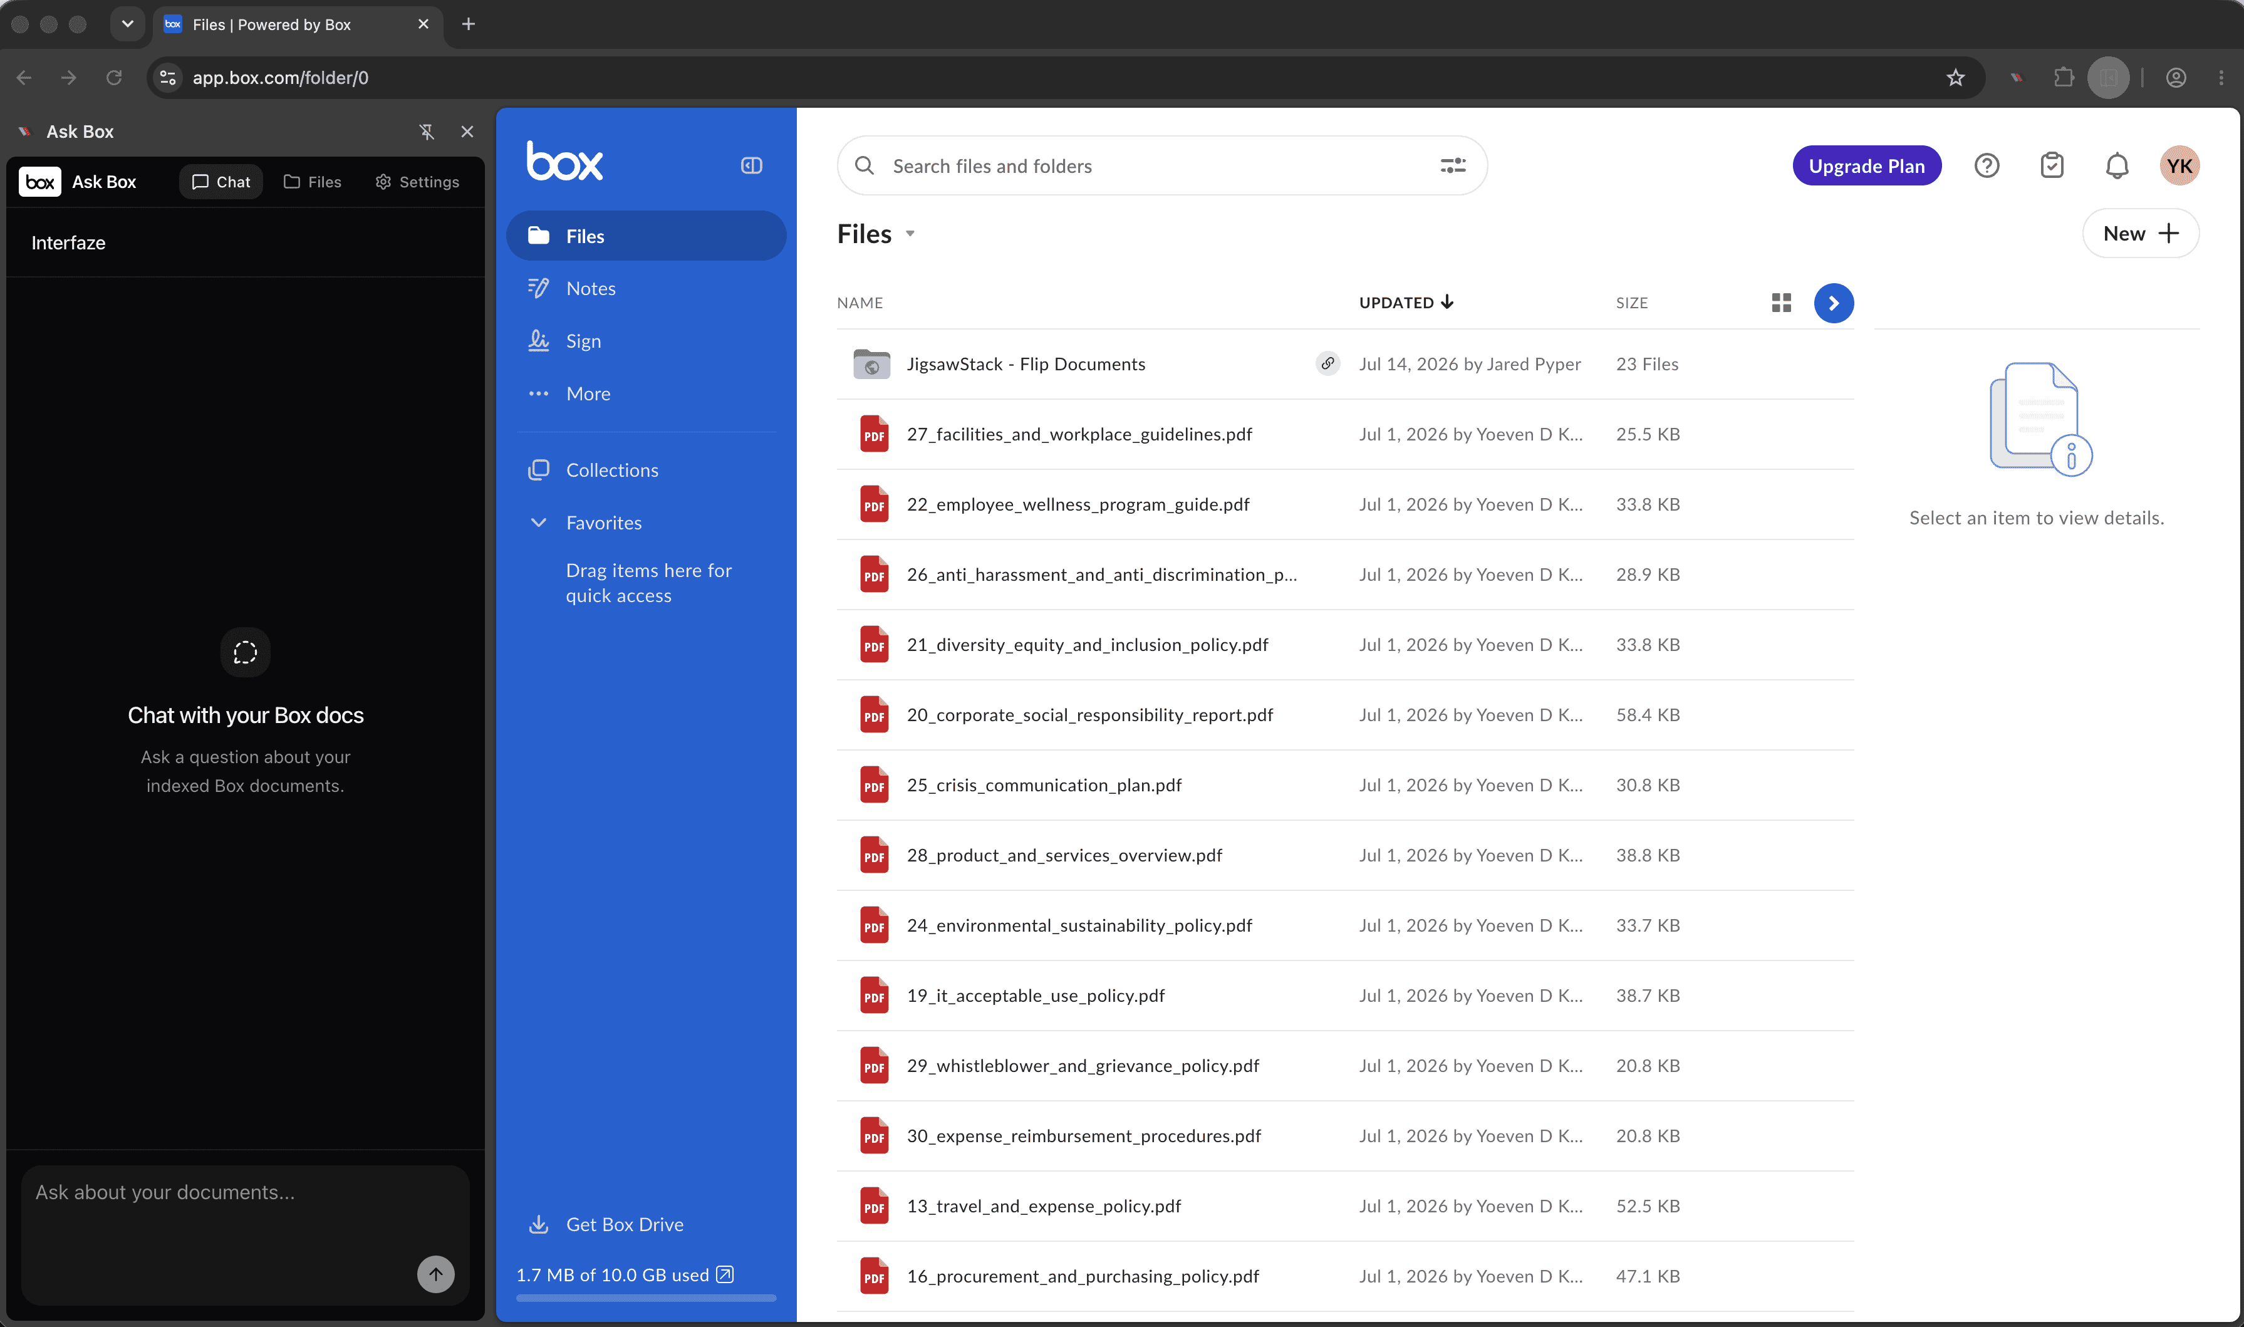Open the Files title dropdown arrow
This screenshot has height=1327, width=2244.
pos(910,234)
